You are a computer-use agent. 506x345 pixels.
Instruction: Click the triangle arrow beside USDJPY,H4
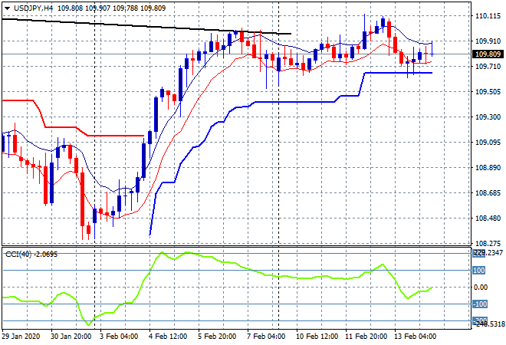click(x=7, y=8)
